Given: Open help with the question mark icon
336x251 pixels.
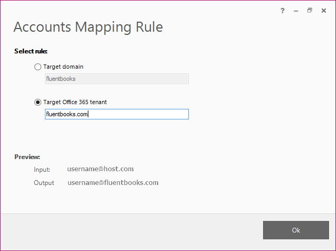Looking at the screenshot, I should tap(283, 11).
